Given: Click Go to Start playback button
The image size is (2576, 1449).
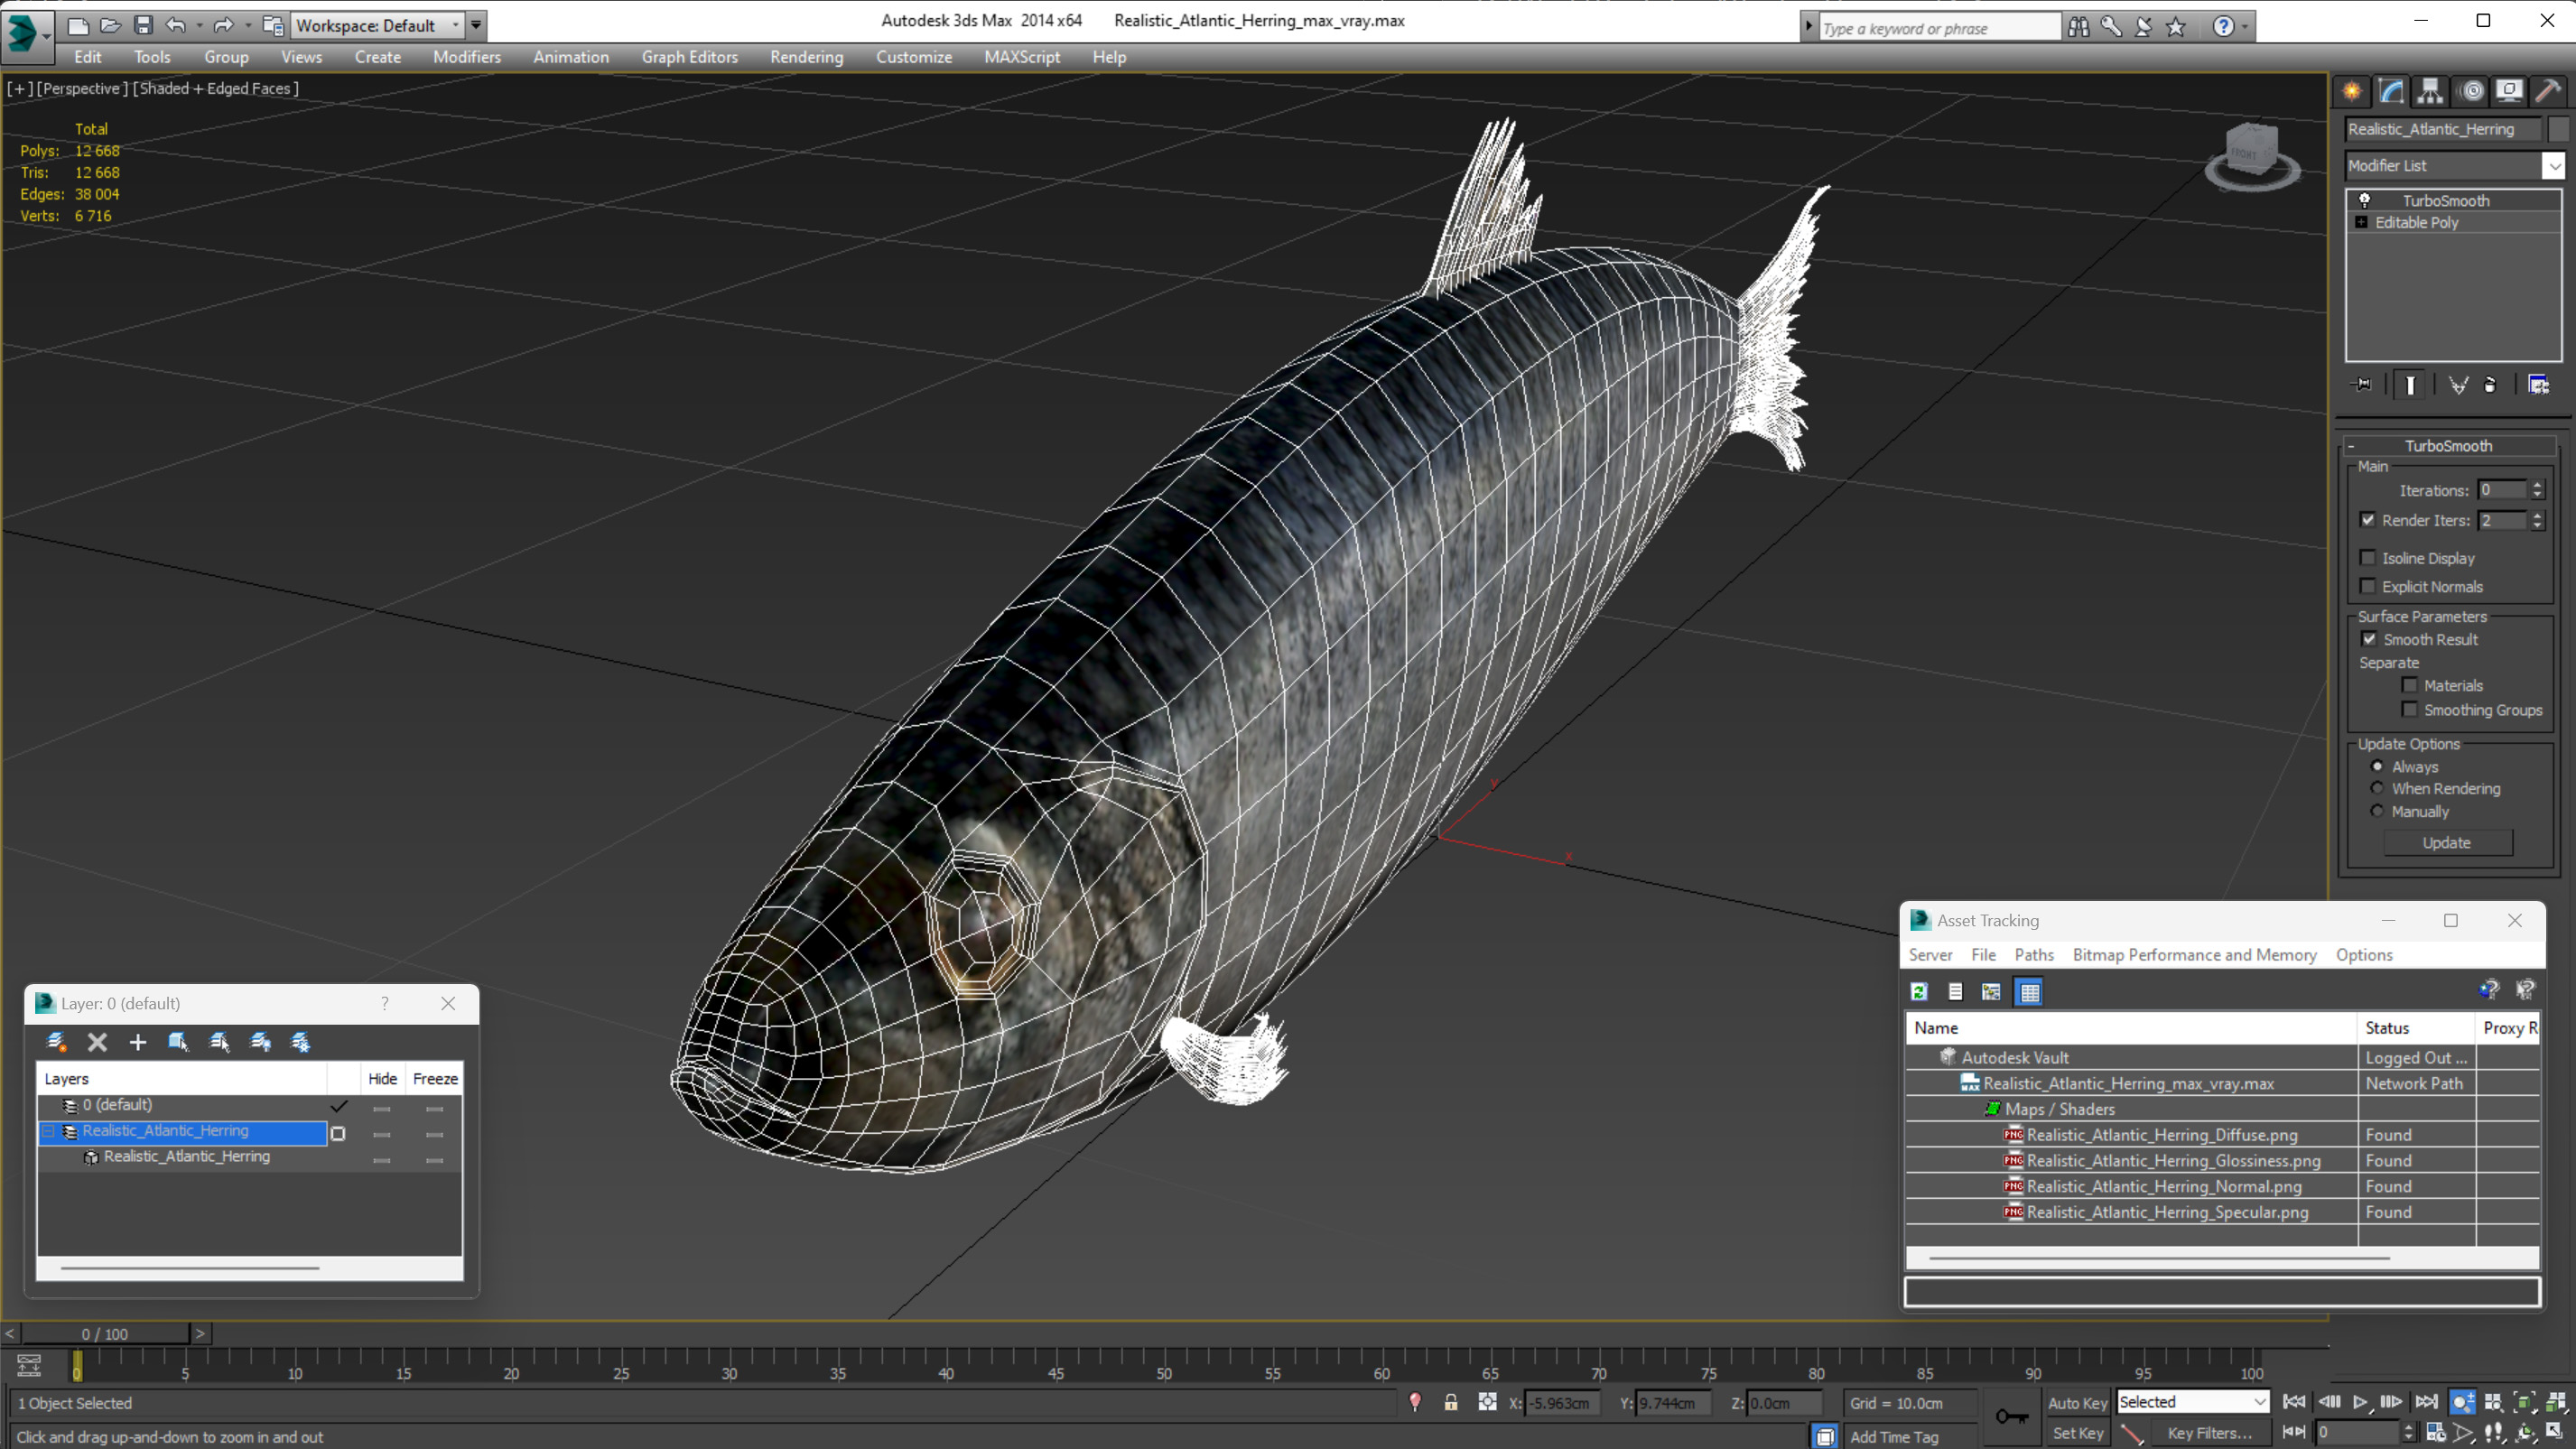Looking at the screenshot, I should 2294,1402.
